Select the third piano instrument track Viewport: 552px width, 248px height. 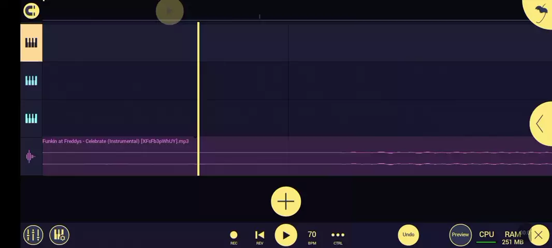(x=31, y=119)
